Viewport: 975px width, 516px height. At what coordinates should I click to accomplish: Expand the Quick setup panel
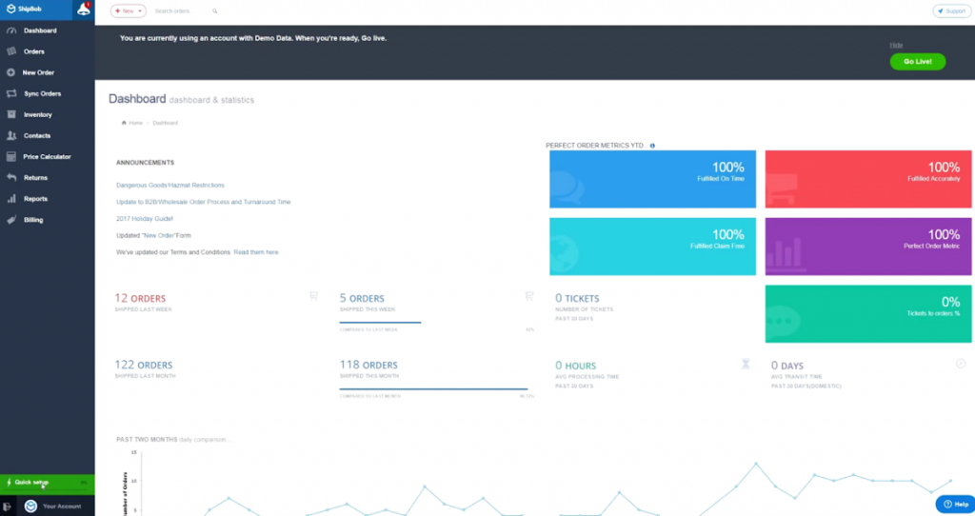[47, 483]
